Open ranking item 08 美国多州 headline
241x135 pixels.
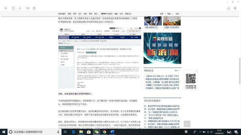(164, 127)
